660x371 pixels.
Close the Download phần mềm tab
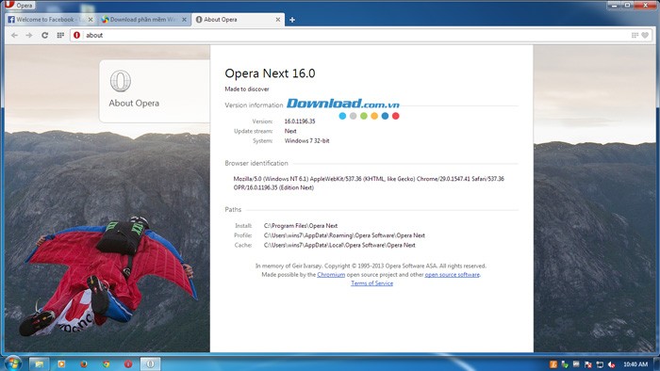coord(184,20)
